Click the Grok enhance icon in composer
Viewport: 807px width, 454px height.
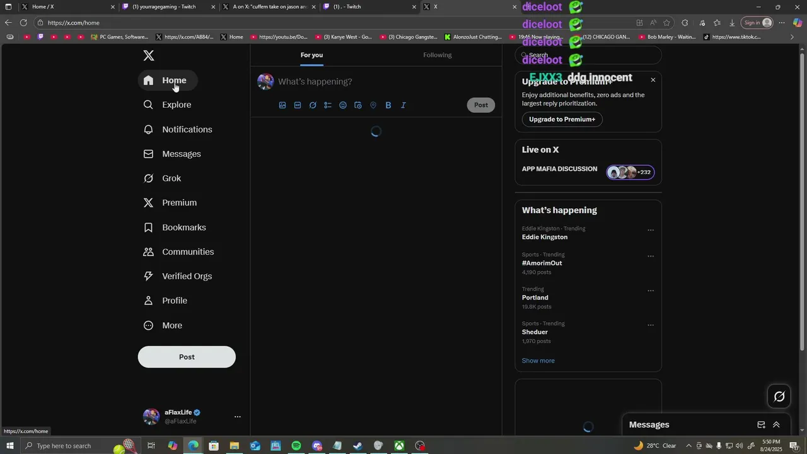pyautogui.click(x=313, y=105)
